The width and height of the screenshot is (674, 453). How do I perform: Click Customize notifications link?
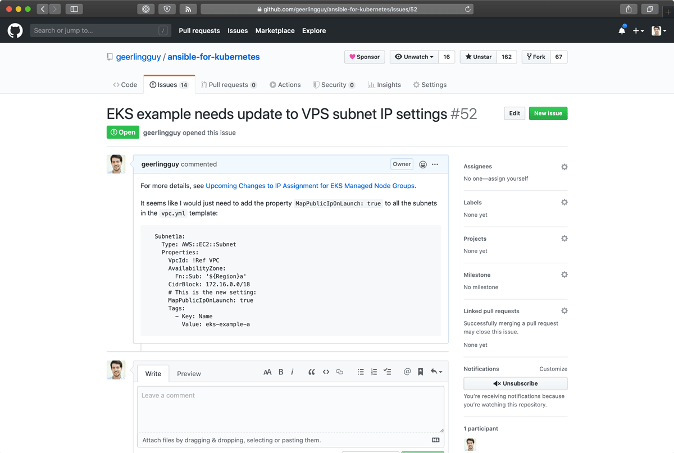pyautogui.click(x=553, y=369)
